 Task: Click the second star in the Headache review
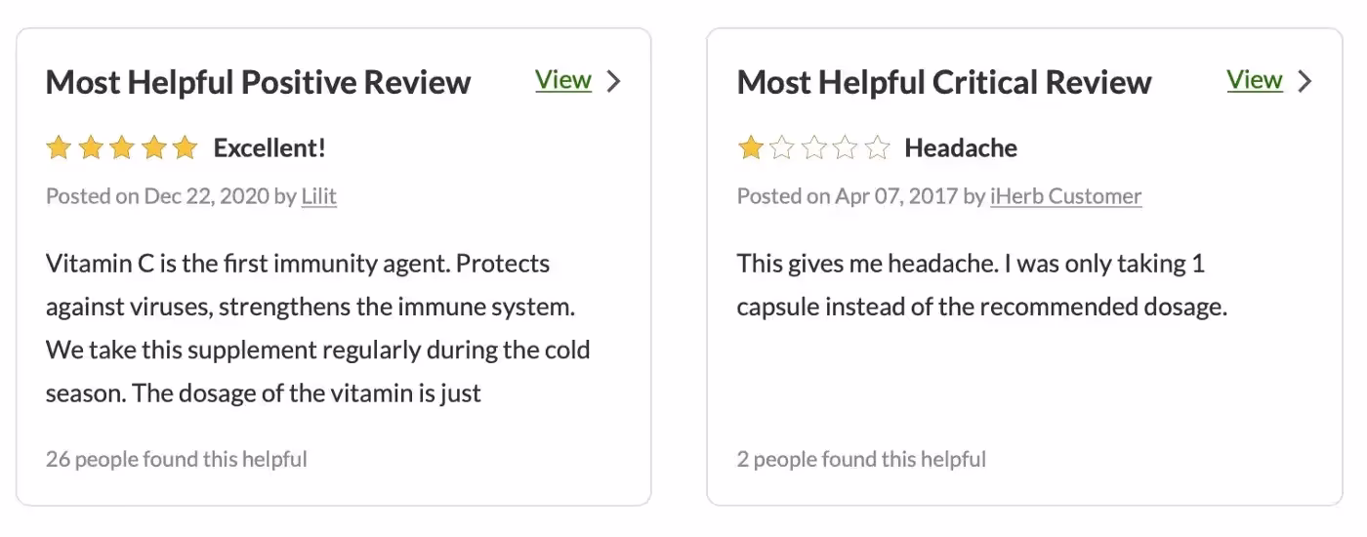tap(782, 148)
